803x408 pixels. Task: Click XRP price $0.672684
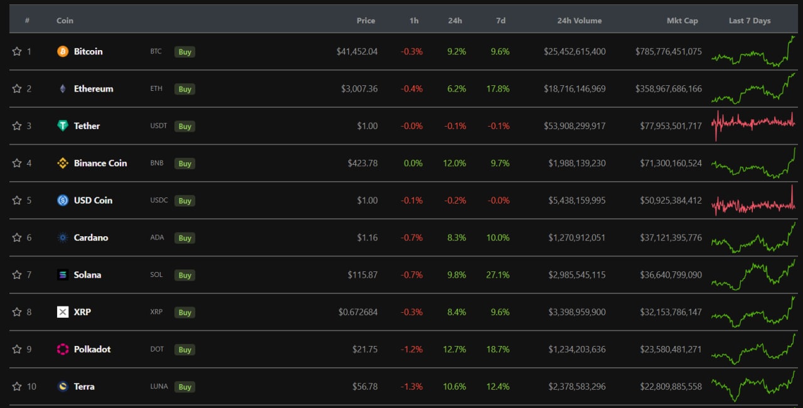(358, 312)
